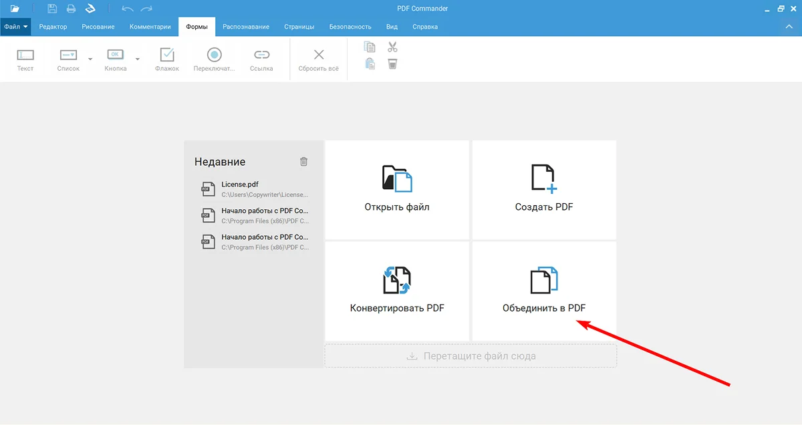802x425 pixels.
Task: Click the printer icon in title bar
Action: (x=70, y=9)
